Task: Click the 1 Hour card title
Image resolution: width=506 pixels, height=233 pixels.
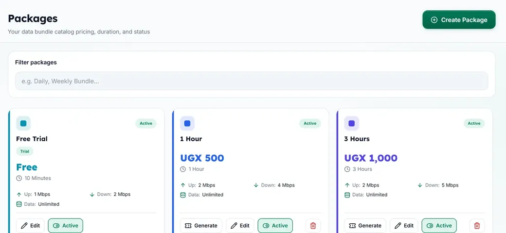Action: [191, 139]
